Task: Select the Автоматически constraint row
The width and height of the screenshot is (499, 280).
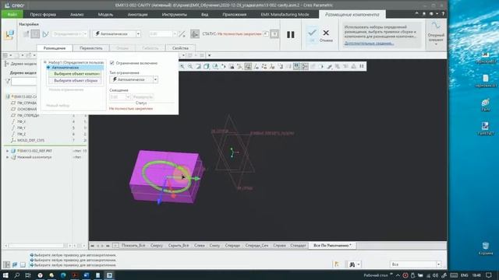Action: pyautogui.click(x=75, y=68)
